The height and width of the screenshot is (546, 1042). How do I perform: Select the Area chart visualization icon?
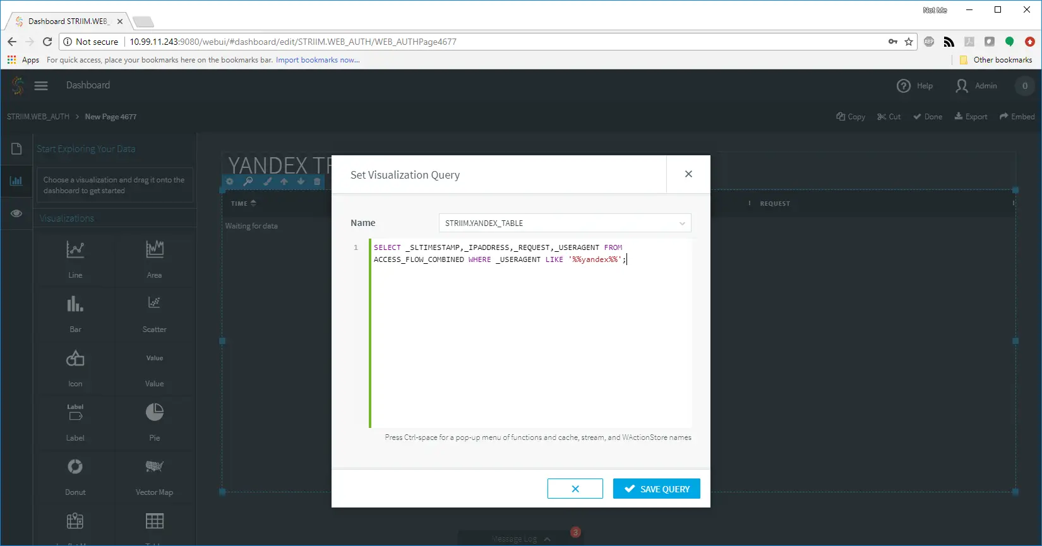click(x=154, y=250)
